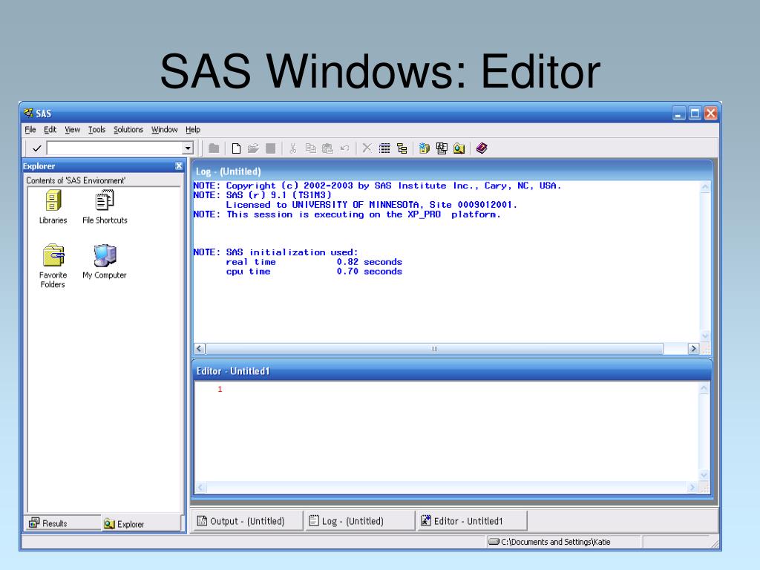760x570 pixels.
Task: Switch to the Results tab
Action: click(x=63, y=523)
